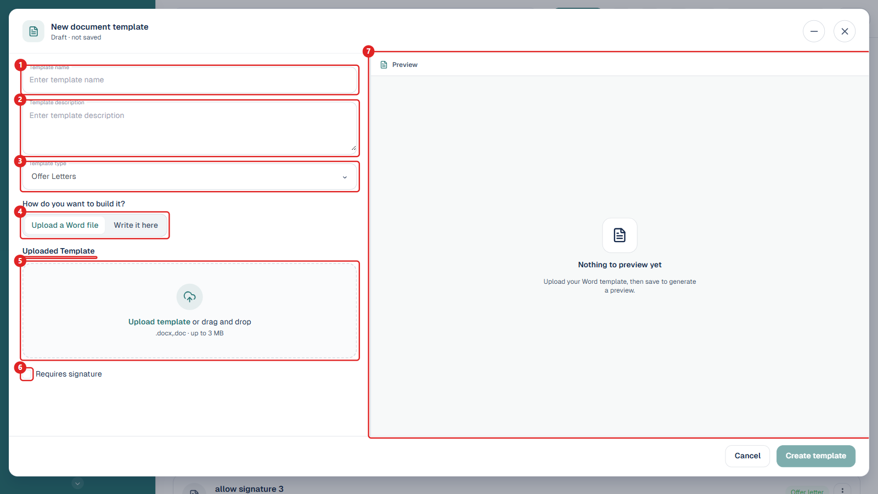Minimize the New document template dialog
Screen dimensions: 878x494
click(814, 31)
